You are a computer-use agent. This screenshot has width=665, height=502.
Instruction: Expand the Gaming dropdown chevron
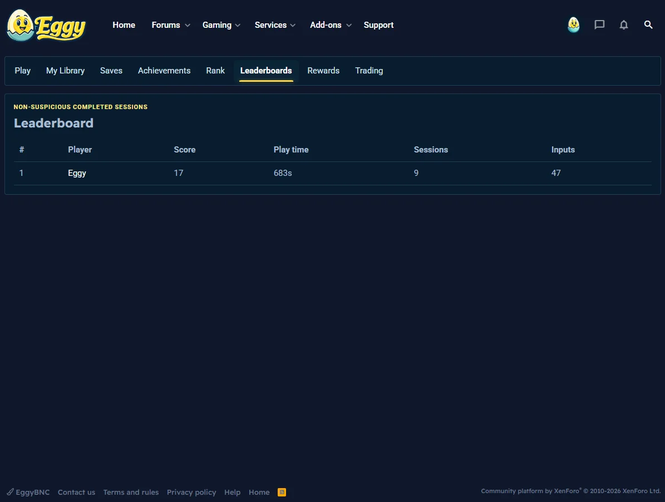pos(238,26)
